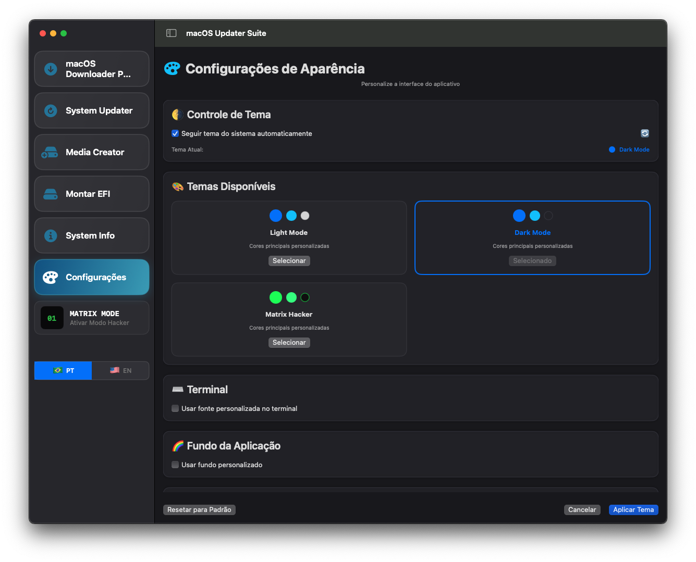The width and height of the screenshot is (696, 562).
Task: Select the Configurações palette icon
Action: (50, 277)
